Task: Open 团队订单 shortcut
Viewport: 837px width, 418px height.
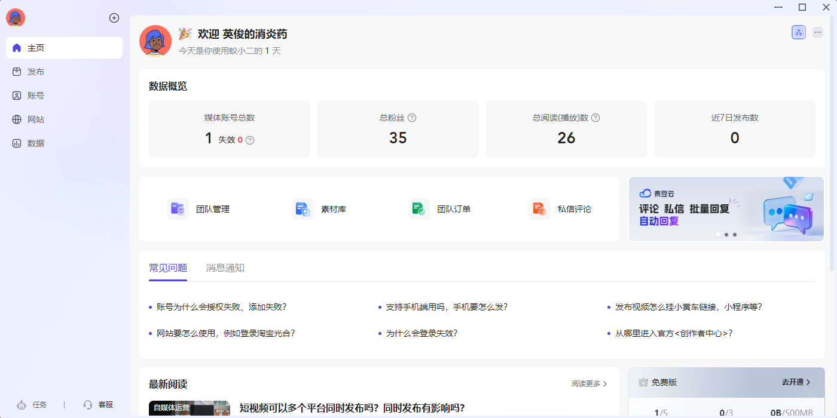Action: pos(440,209)
